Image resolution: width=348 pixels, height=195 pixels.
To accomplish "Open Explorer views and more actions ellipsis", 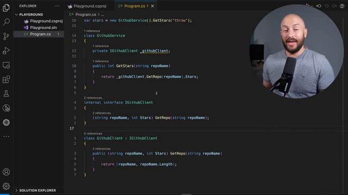I will click(57, 6).
